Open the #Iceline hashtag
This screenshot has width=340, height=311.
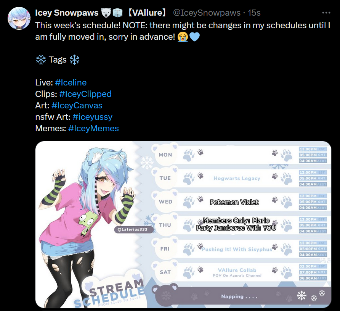(71, 83)
